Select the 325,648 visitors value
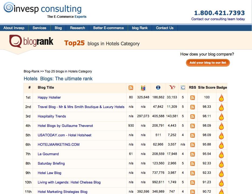 point(143,97)
